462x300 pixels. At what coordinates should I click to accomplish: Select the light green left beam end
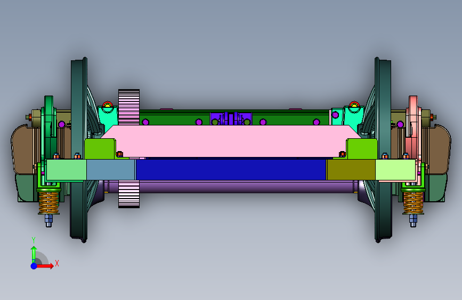pyautogui.click(x=67, y=170)
